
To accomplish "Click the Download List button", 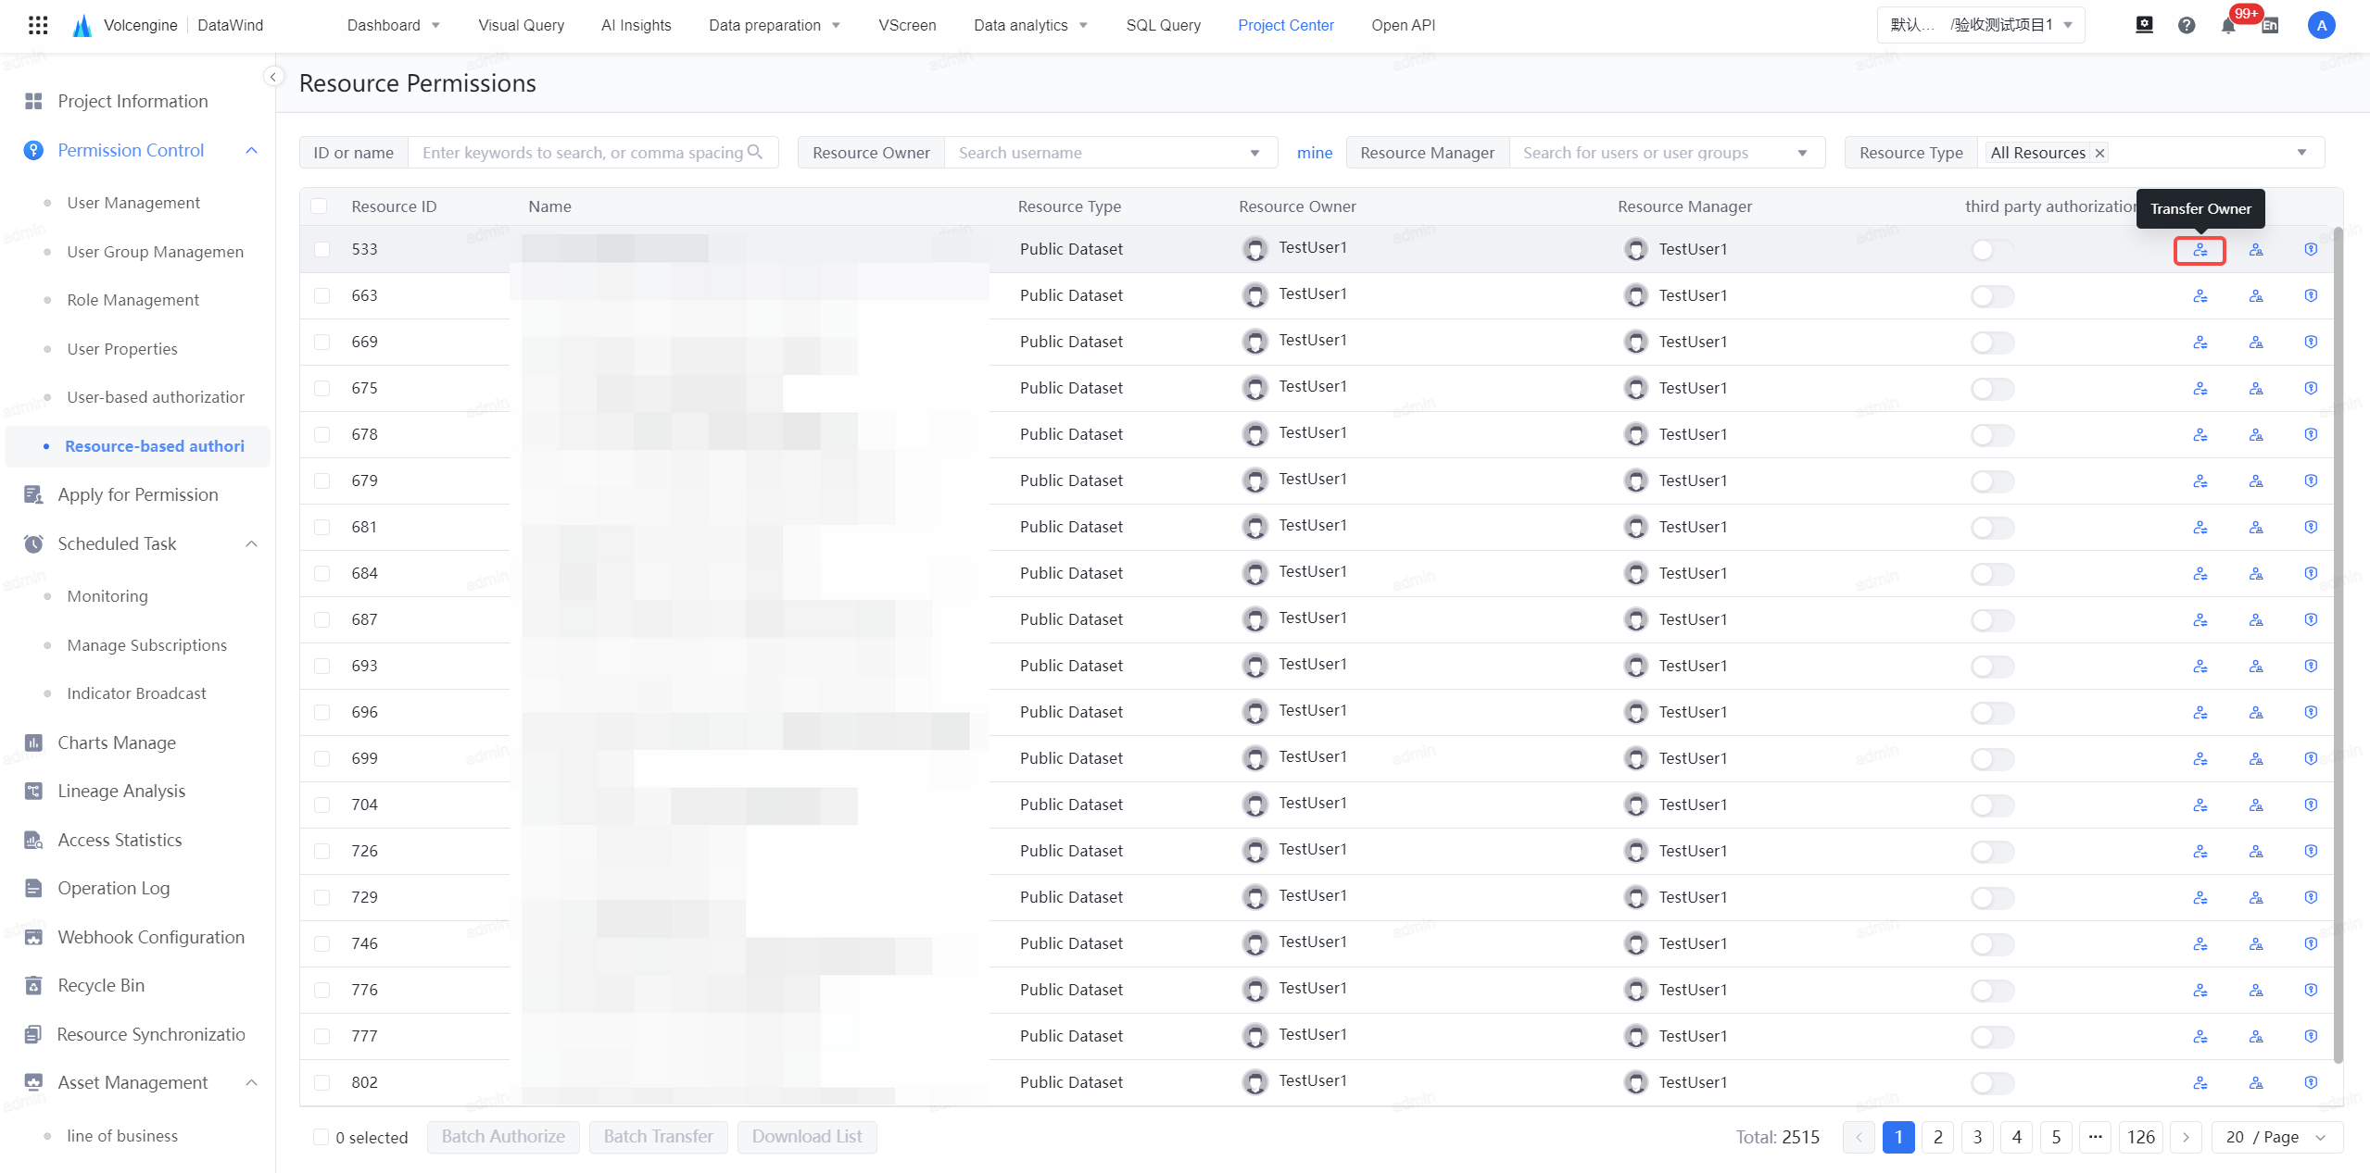I will [x=807, y=1137].
